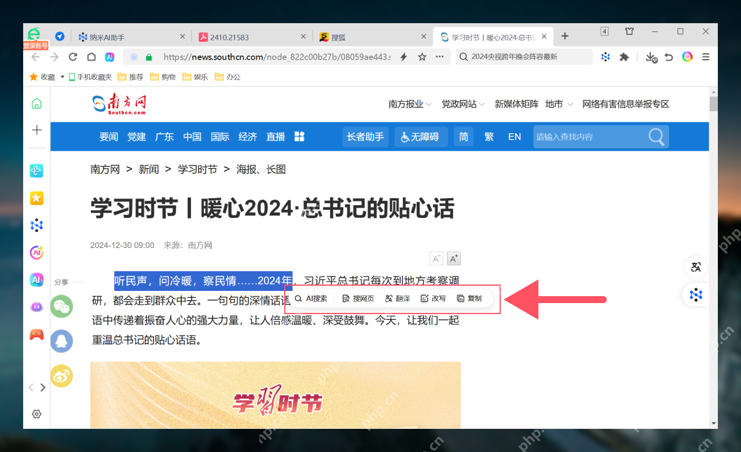
Task: Click the nano AI toolbar icon
Action: pos(606,57)
